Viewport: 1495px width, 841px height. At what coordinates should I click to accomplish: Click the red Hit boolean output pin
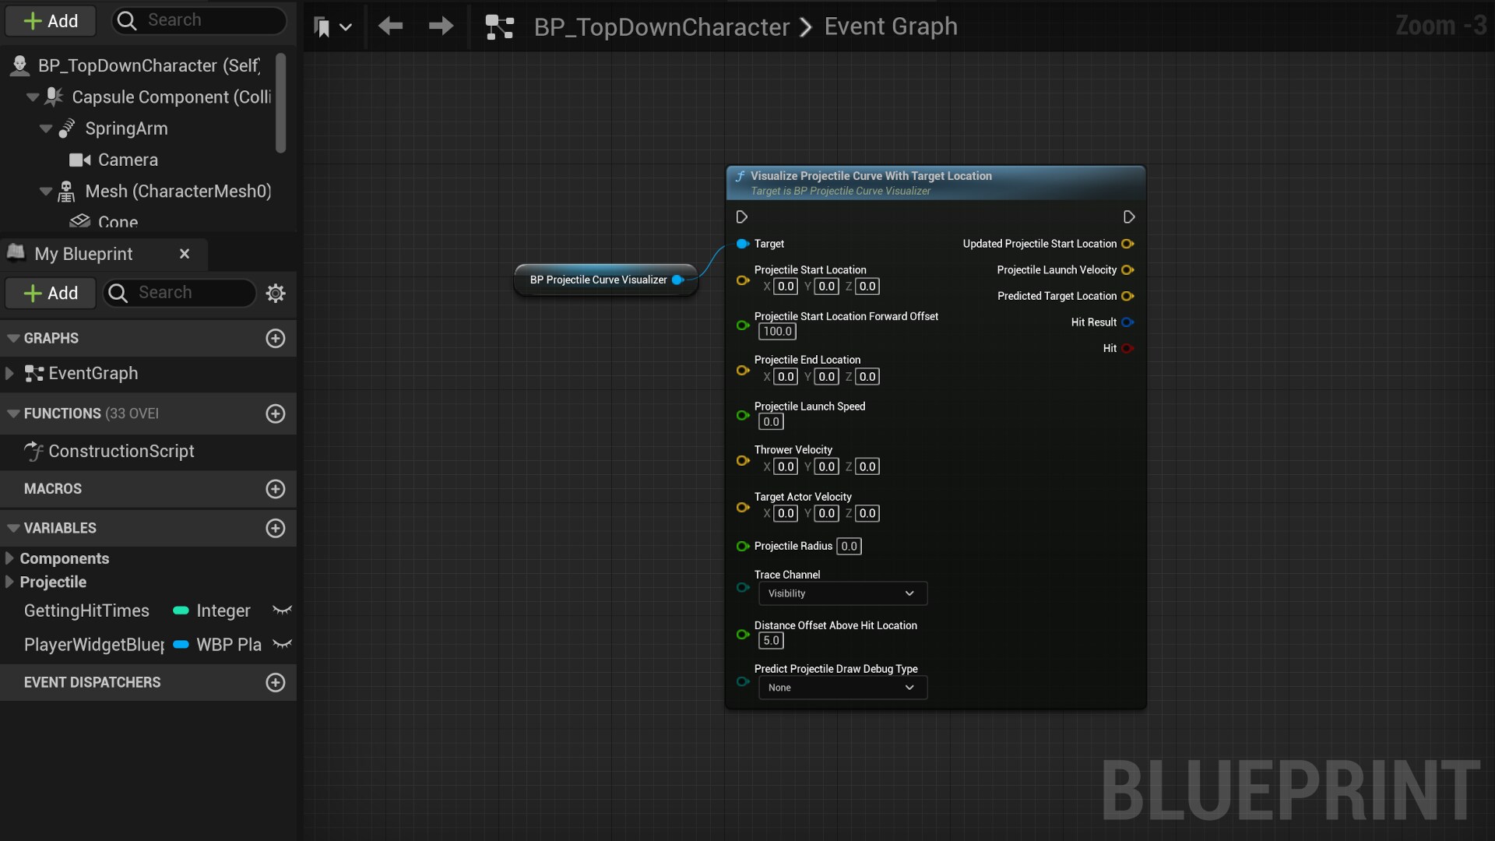[x=1127, y=348]
